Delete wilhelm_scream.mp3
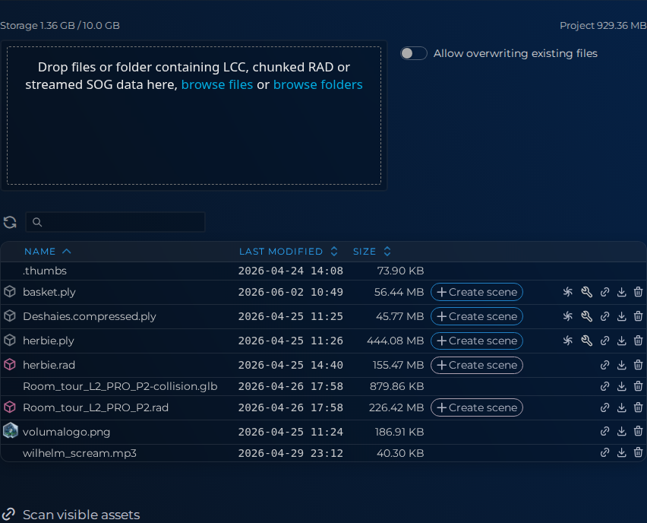Screen dimensions: 647x523 (x=638, y=453)
